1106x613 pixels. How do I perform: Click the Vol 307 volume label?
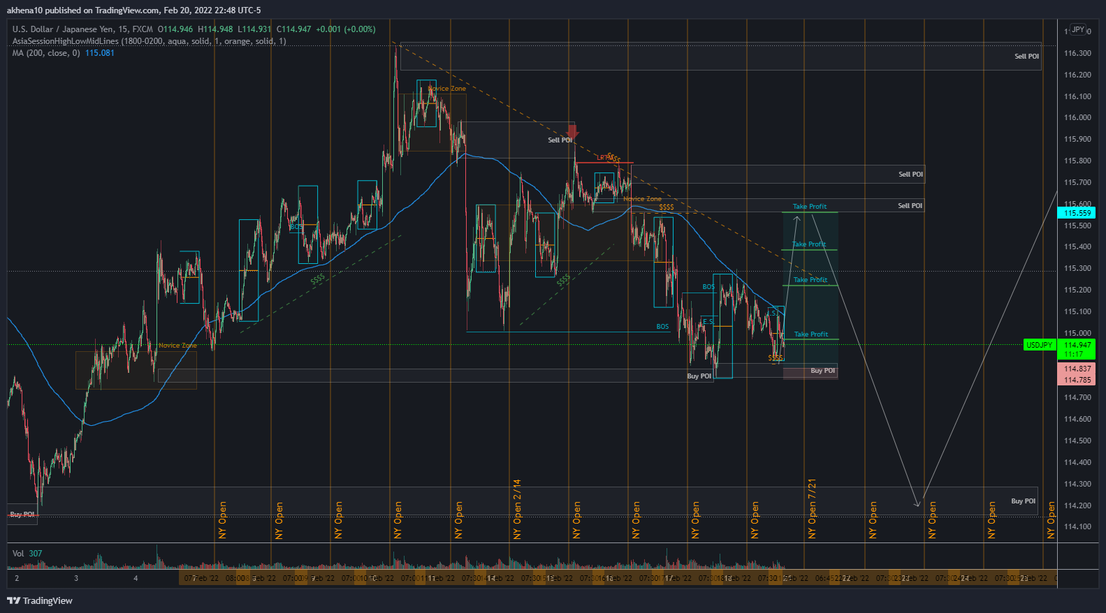click(27, 554)
